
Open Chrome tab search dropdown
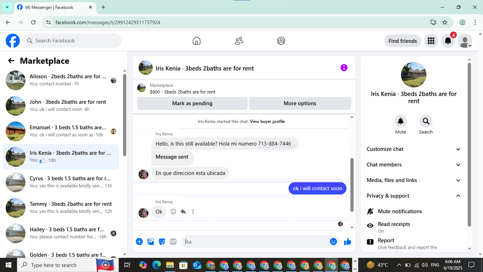click(7, 7)
